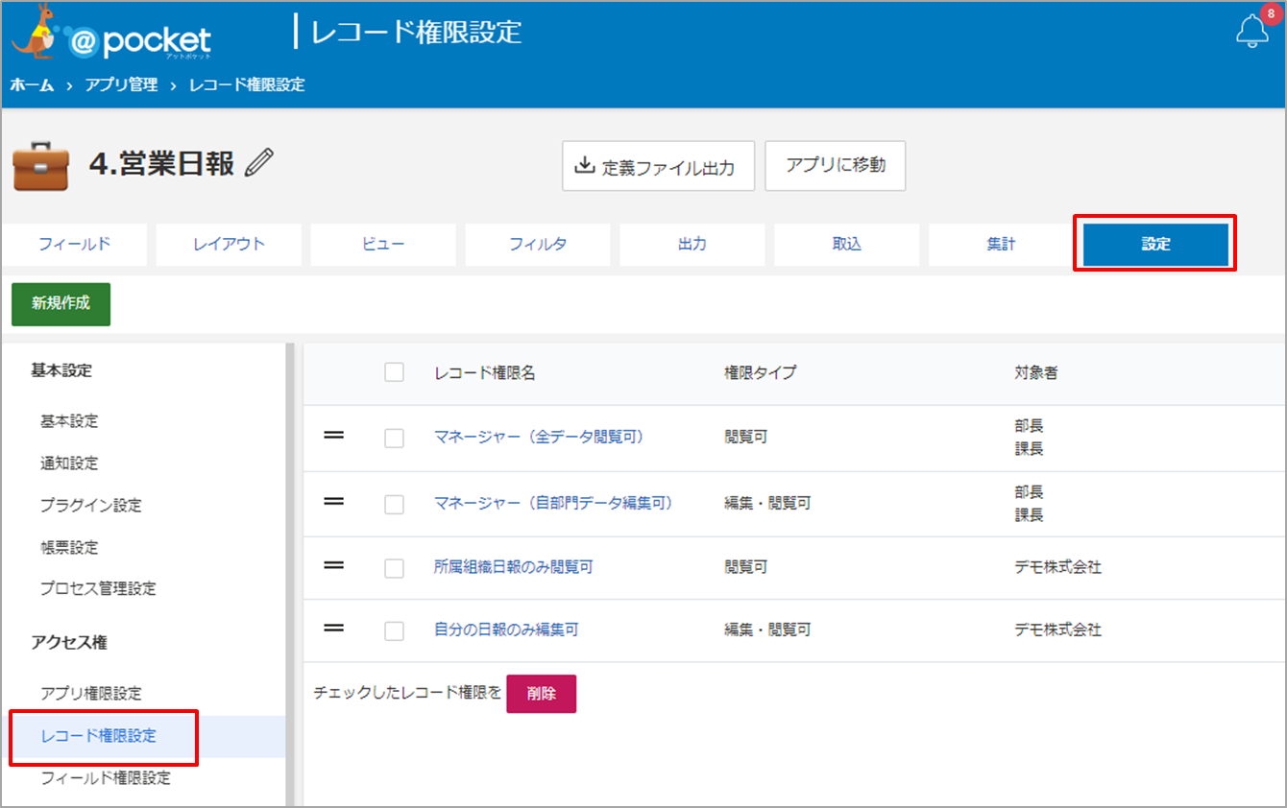The width and height of the screenshot is (1287, 808).
Task: Grab drag handle for マネージャー（全データ閲覧可）row
Action: coord(333,436)
